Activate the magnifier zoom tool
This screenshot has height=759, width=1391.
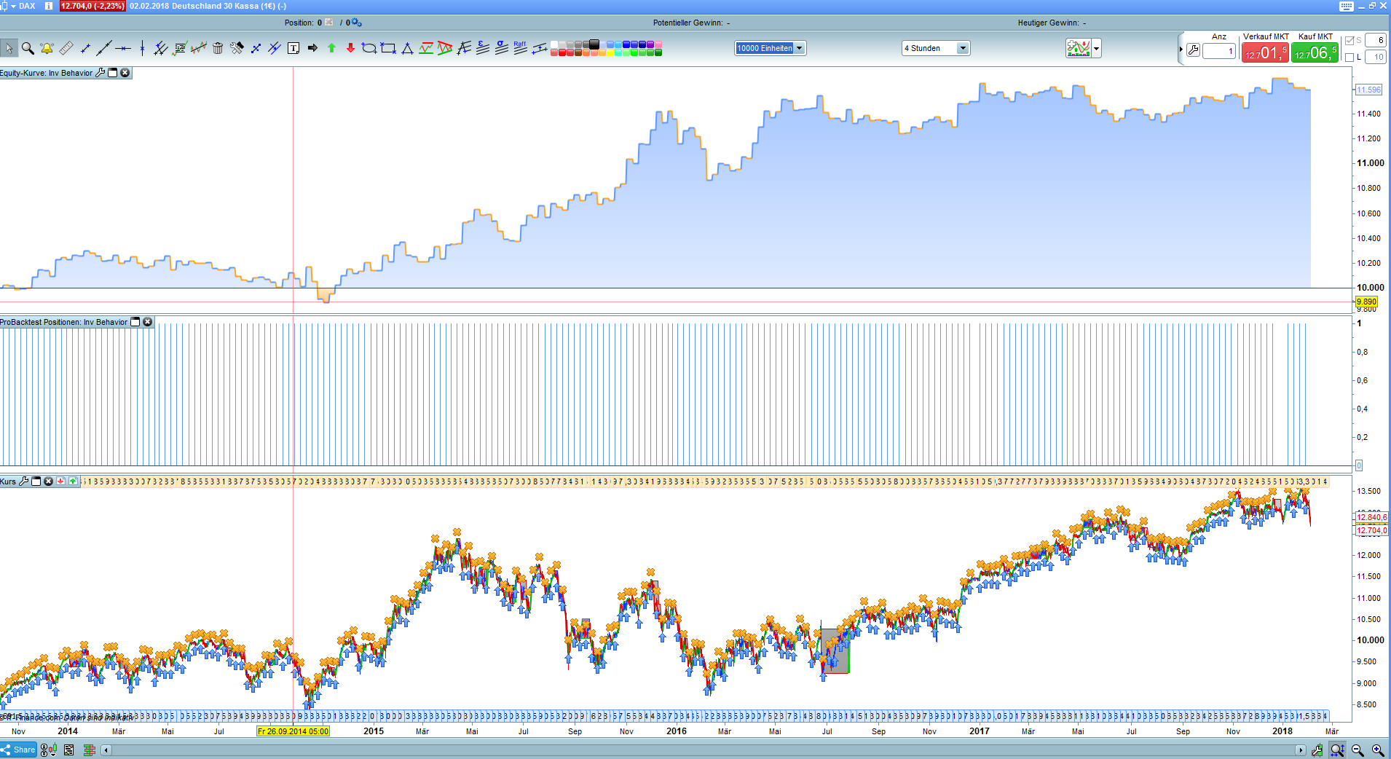click(28, 49)
